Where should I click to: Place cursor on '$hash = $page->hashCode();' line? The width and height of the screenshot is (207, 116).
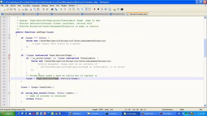click(x=38, y=87)
